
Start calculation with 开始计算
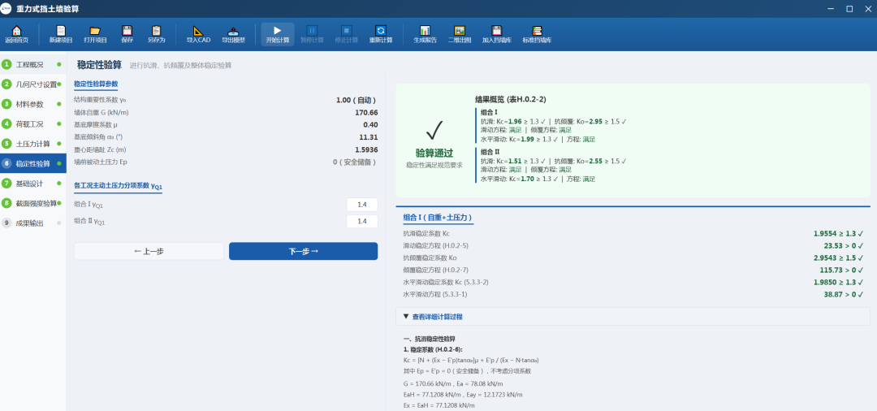click(278, 35)
